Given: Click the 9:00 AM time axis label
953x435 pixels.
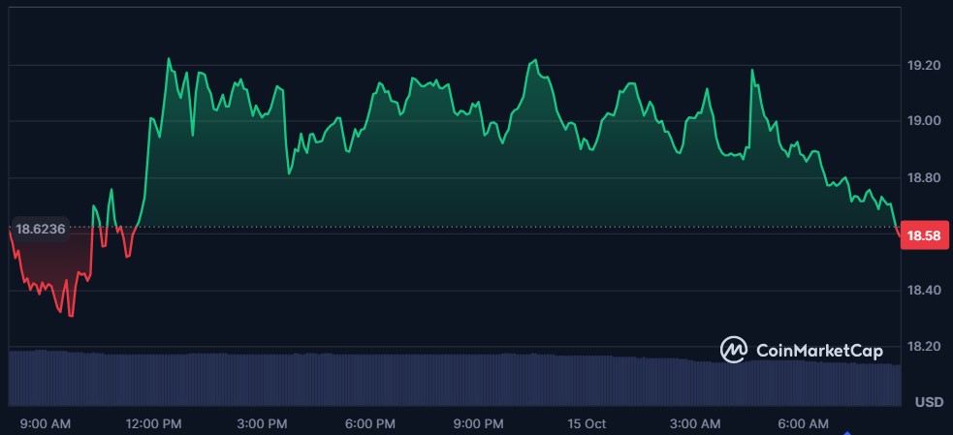Looking at the screenshot, I should coord(46,424).
